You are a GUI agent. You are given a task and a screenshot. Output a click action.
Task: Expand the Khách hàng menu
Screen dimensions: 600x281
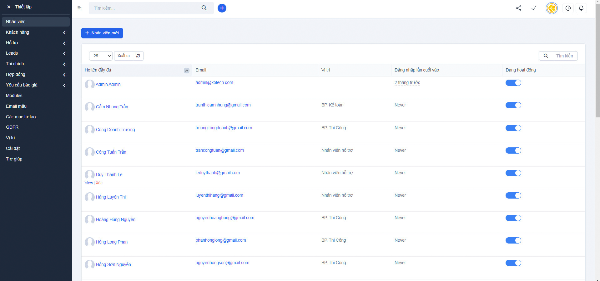click(36, 32)
